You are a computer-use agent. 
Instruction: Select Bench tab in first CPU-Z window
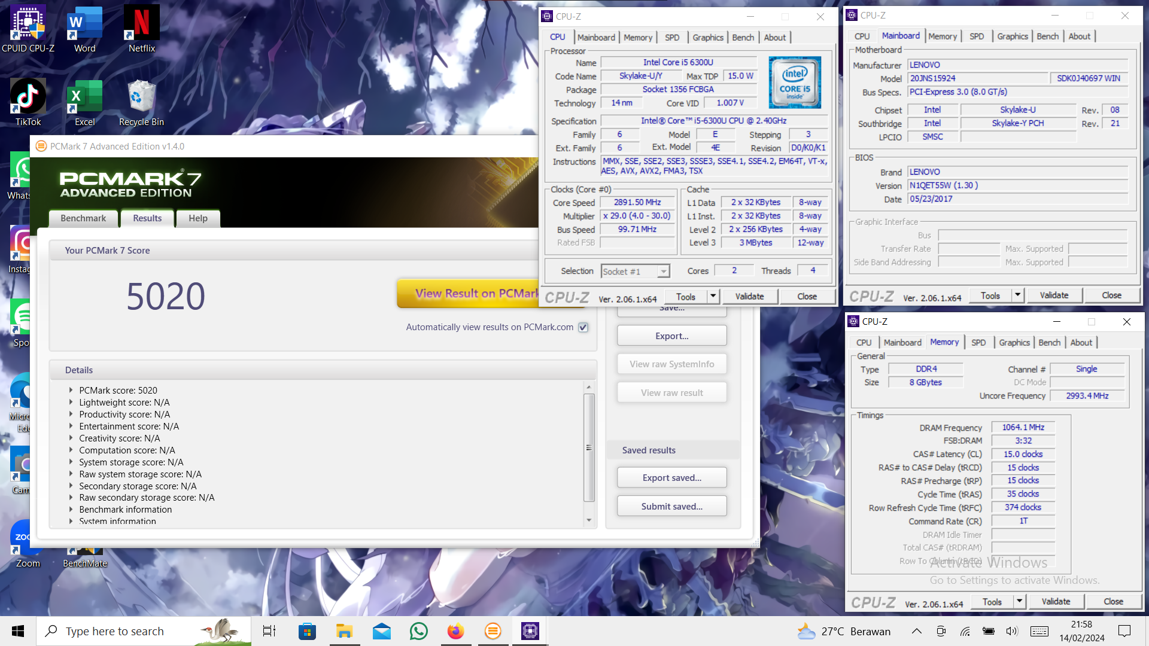(743, 37)
